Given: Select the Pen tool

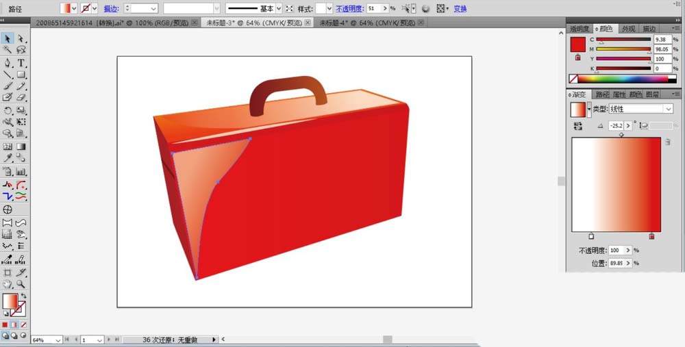Looking at the screenshot, I should [8, 63].
